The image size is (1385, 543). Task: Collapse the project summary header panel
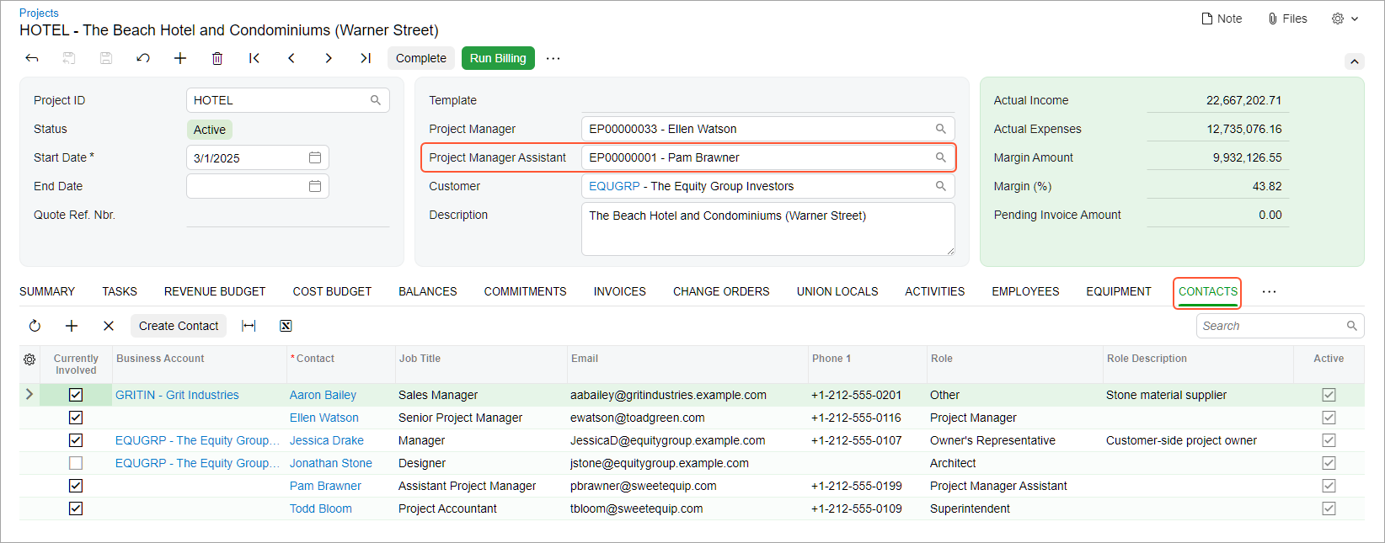pos(1354,61)
